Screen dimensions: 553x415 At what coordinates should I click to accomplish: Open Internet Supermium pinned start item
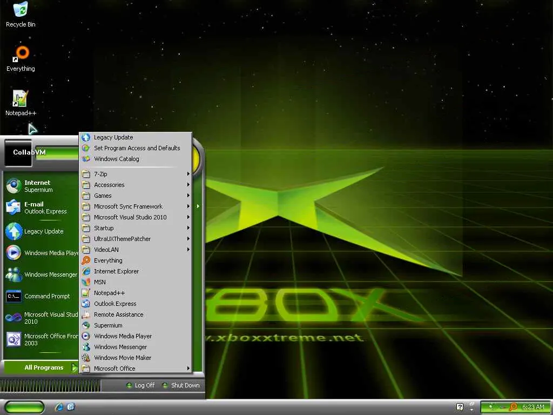point(41,186)
